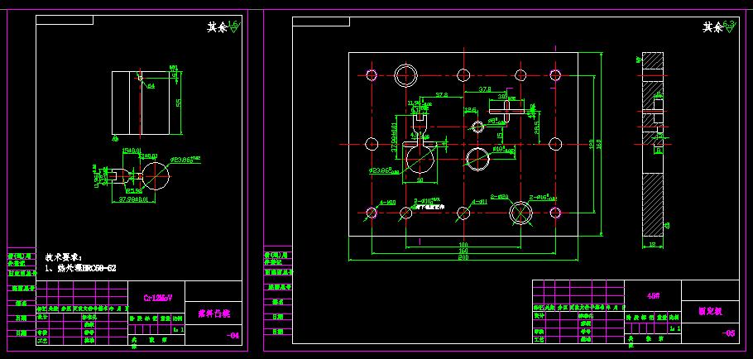Pick the cross-shaped slot on the plate
Screen dimensions: 753x359
tap(506, 110)
